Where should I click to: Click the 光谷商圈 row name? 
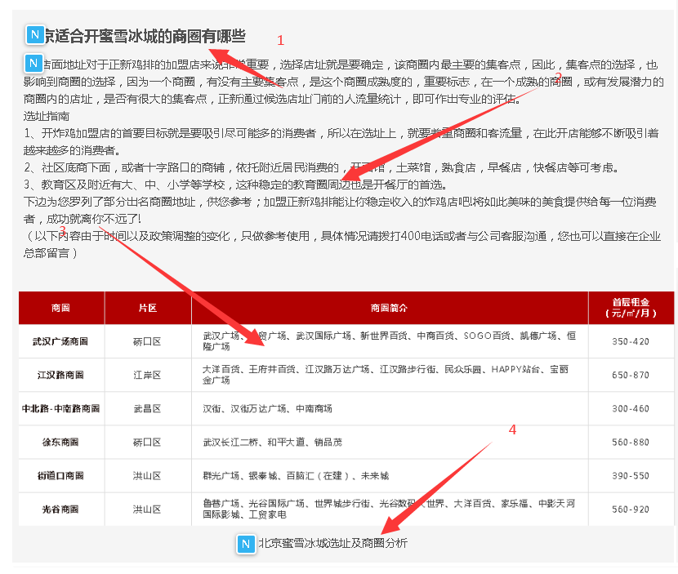(60, 509)
